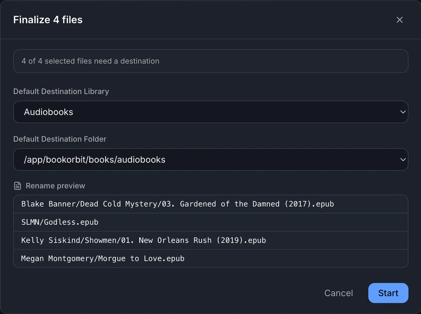Click the '4 of 4 selected files need a destination' notice
This screenshot has height=314, width=421.
pyautogui.click(x=210, y=61)
